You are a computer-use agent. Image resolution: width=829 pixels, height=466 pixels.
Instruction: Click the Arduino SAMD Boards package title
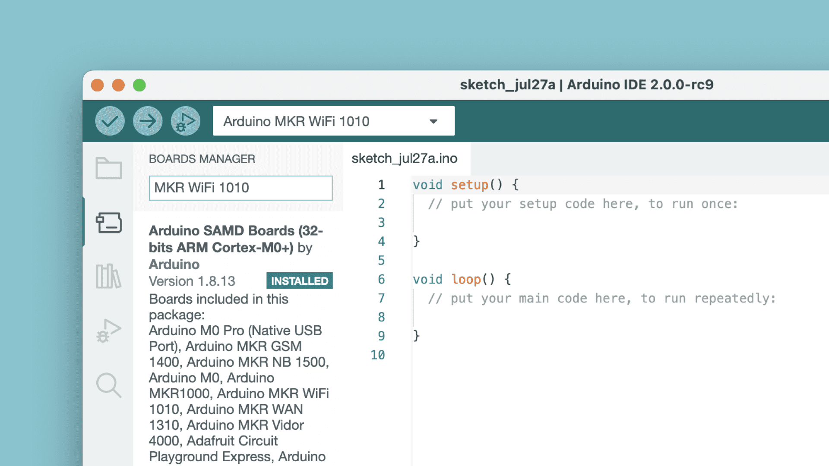pos(236,247)
